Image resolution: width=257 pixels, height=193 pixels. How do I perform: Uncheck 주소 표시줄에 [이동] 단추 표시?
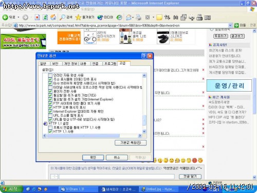point(50,79)
